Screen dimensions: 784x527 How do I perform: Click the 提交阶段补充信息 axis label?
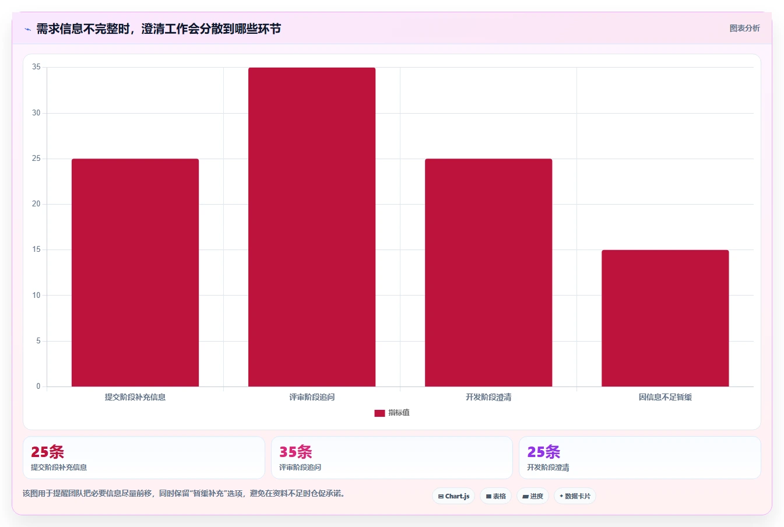click(x=135, y=397)
